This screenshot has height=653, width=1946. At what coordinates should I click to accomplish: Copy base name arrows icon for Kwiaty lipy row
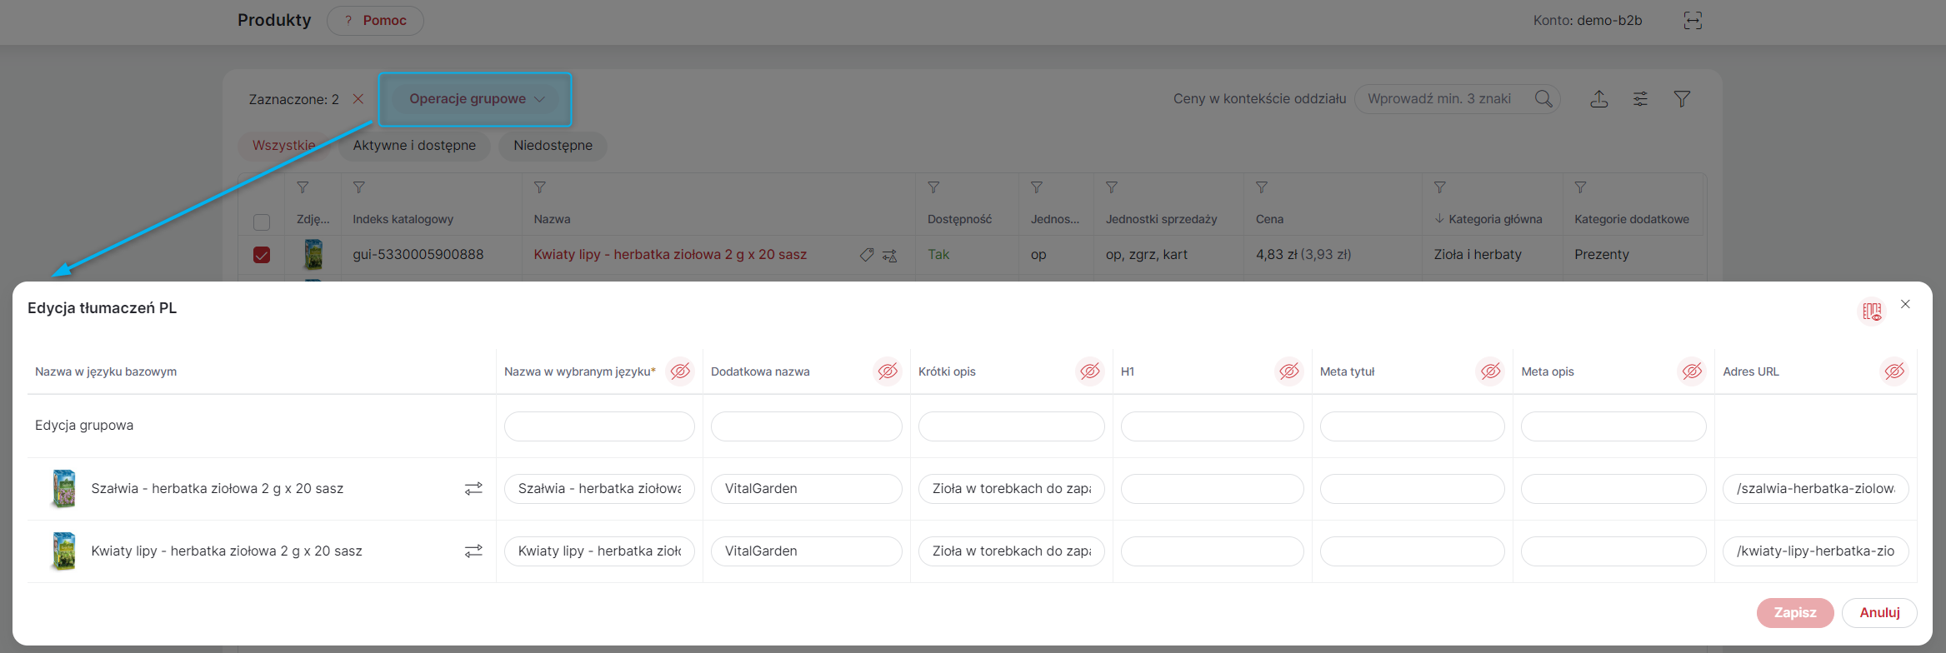473,551
